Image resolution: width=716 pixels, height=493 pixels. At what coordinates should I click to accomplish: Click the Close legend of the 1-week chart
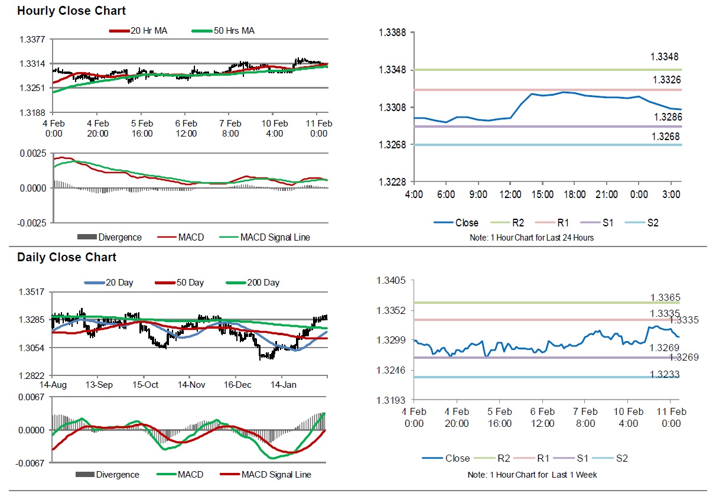446,458
